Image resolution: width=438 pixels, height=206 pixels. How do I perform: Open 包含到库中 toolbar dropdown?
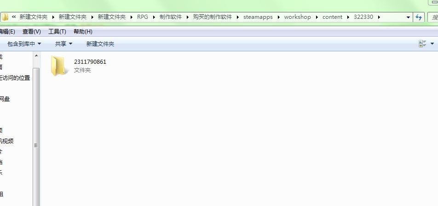24,44
